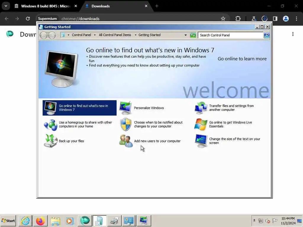Click the network tray icon

click(x=260, y=220)
